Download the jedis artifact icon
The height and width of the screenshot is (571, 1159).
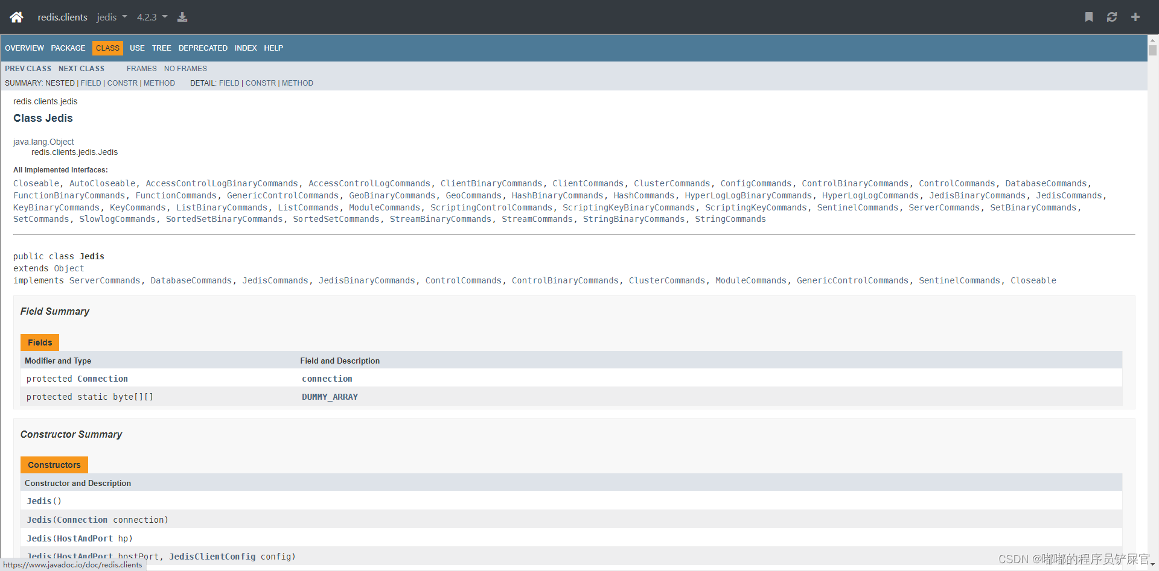click(182, 17)
